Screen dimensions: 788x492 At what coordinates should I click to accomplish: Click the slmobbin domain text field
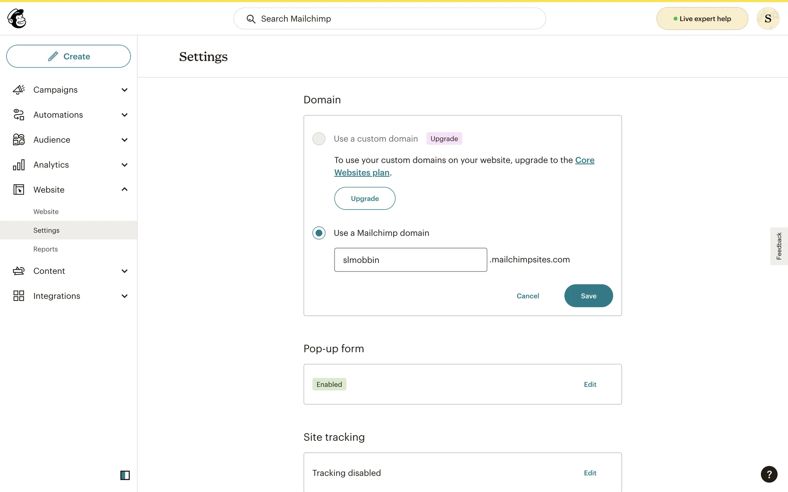tap(410, 260)
